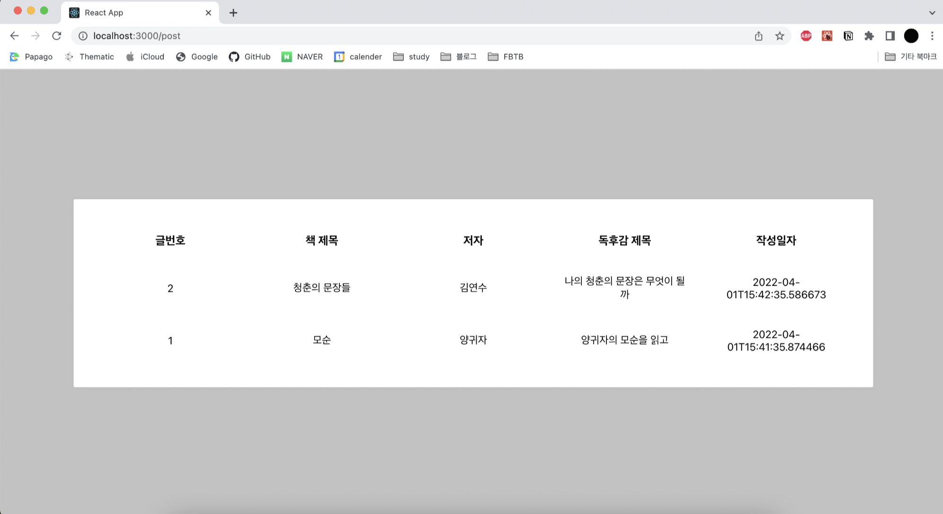The image size is (943, 514).
Task: Click the 청춘의 문장들 book title row
Action: coord(321,288)
